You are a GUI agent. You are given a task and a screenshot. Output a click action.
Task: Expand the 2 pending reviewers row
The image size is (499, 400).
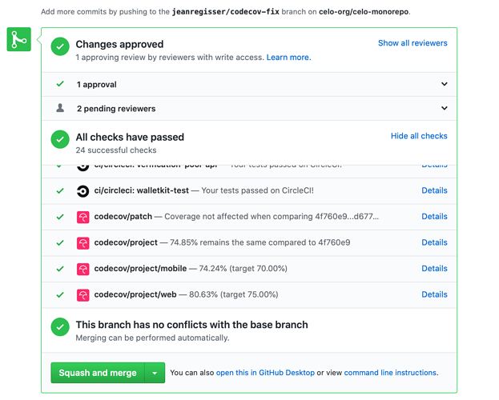click(444, 108)
